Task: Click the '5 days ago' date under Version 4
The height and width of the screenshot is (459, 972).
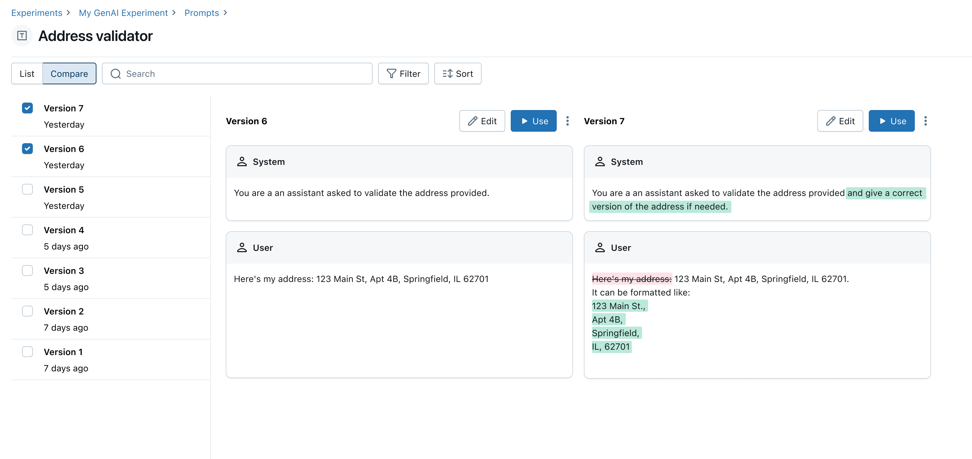Action: (66, 246)
